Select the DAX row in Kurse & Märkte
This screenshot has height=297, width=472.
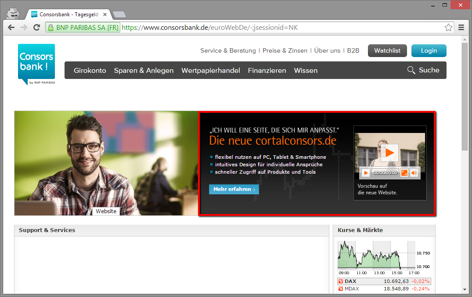[x=384, y=281]
